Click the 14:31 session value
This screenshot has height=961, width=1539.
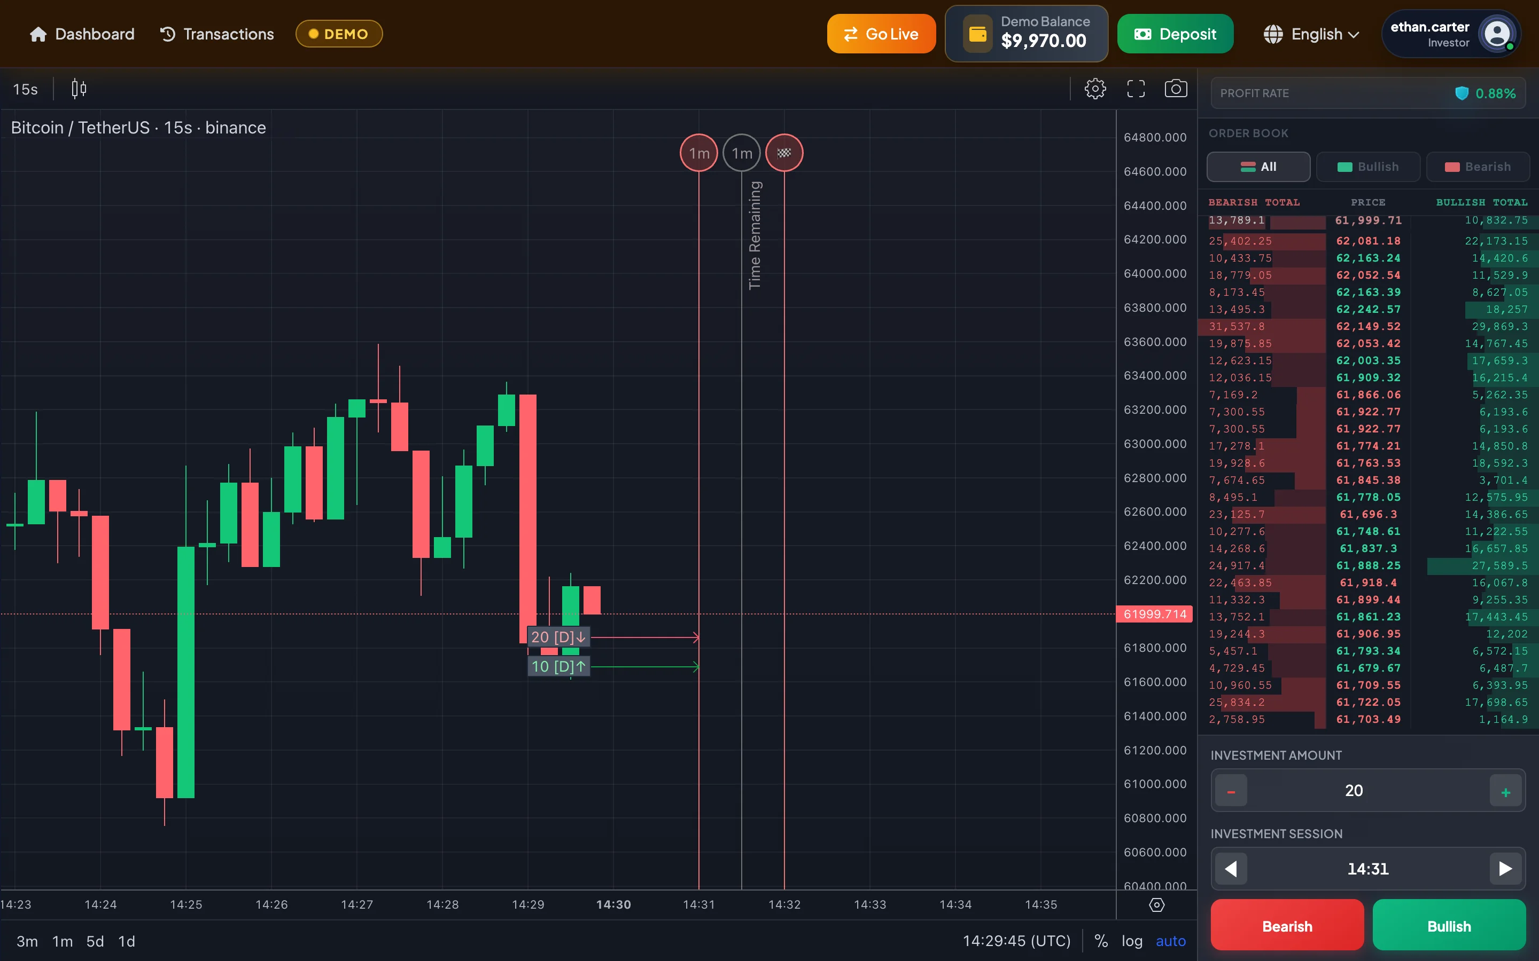click(1368, 869)
